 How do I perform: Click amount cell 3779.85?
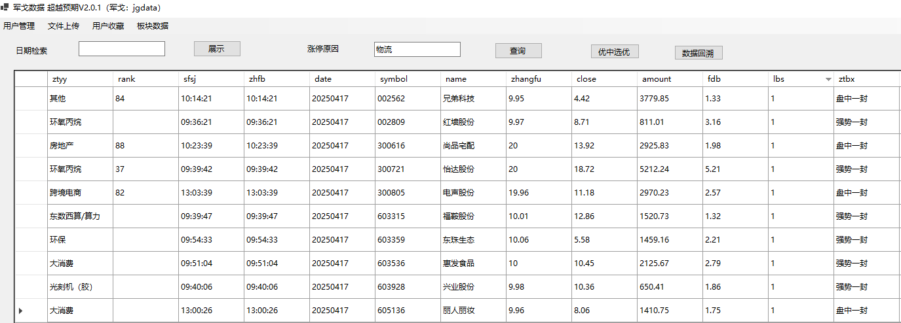point(670,99)
